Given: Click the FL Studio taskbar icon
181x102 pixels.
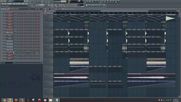Looking at the screenshot, I should pyautogui.click(x=10, y=100).
